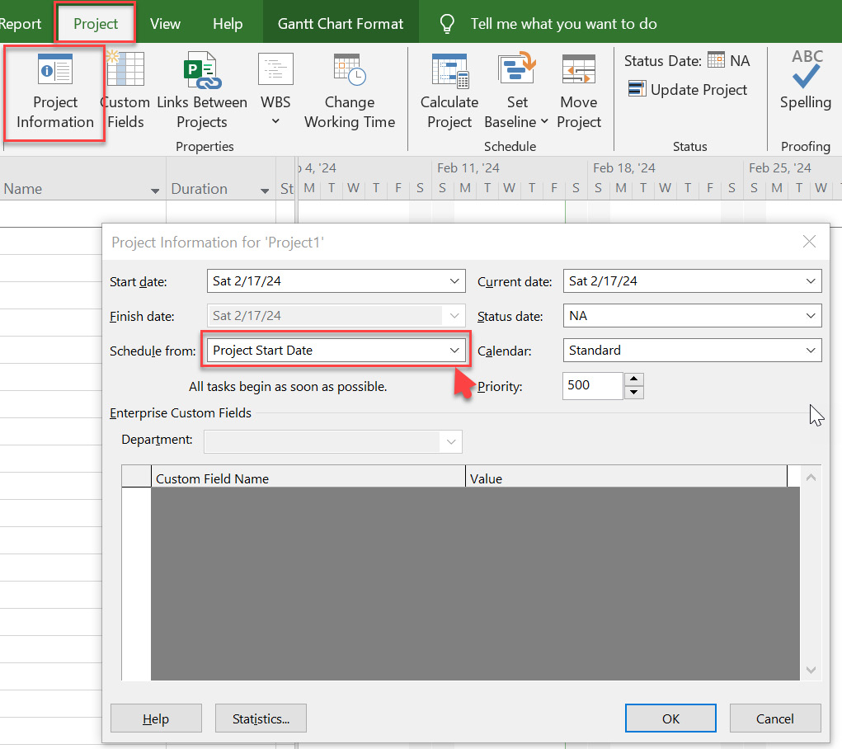Screen dimensions: 842x749
Task: Open Links Between Projects
Action: click(x=202, y=92)
